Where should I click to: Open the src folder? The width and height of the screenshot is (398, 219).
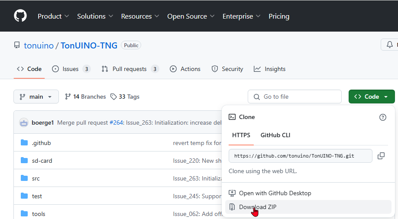[x=36, y=179]
